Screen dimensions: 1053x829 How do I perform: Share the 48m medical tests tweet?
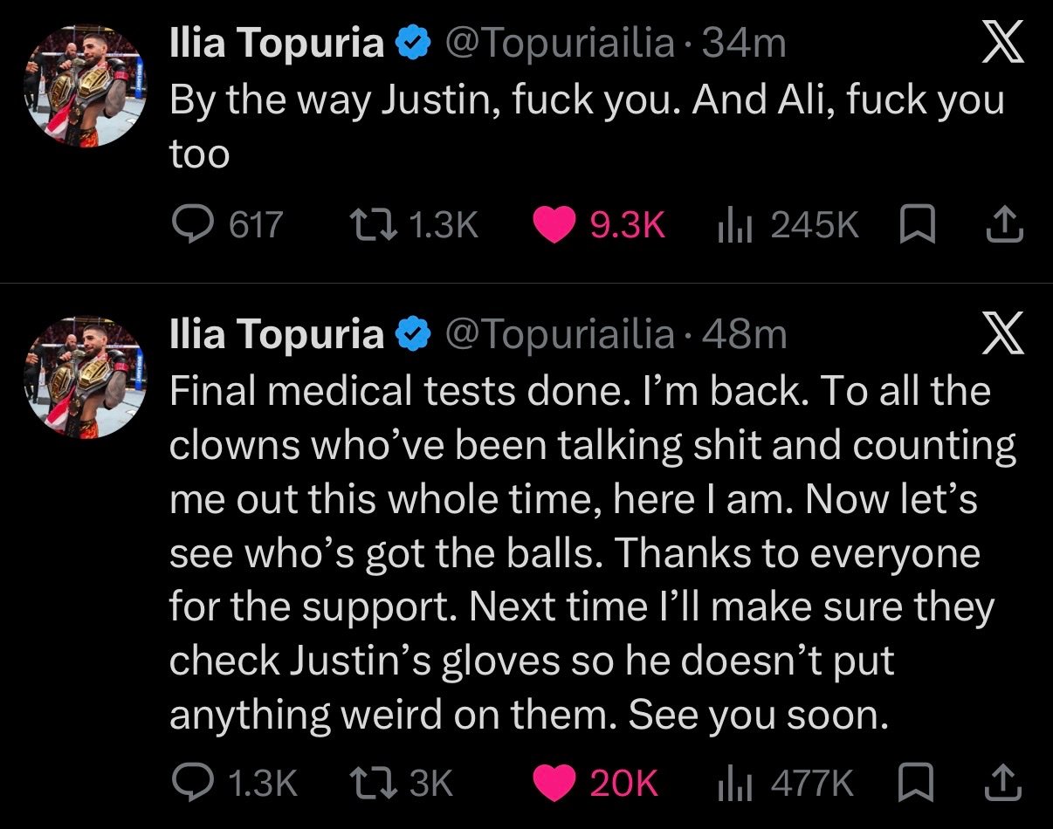pos(1003,783)
